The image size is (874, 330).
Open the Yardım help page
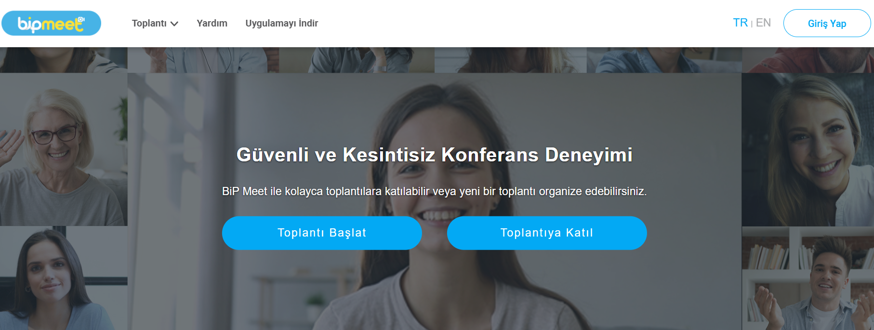pyautogui.click(x=212, y=23)
